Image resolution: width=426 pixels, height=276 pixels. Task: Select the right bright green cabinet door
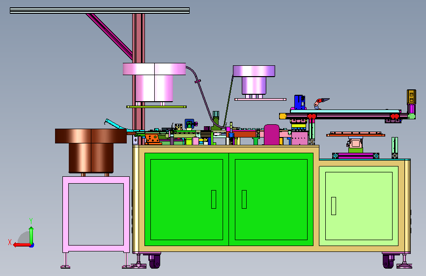(x=271, y=199)
